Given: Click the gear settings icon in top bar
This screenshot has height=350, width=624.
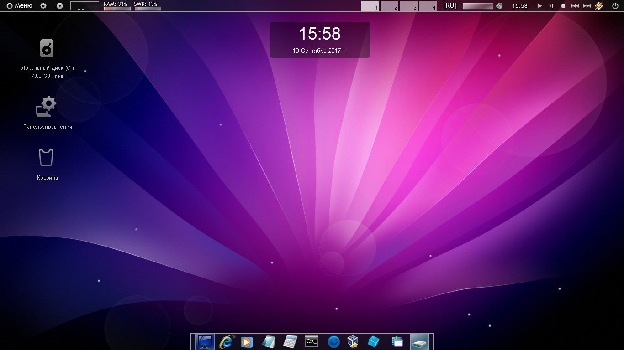Looking at the screenshot, I should [43, 6].
